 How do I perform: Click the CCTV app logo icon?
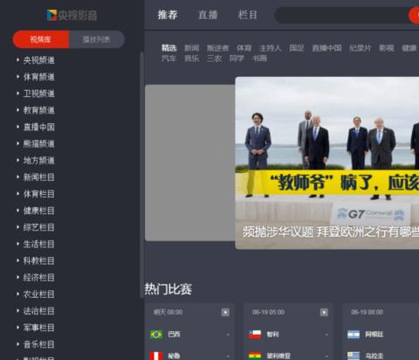[52, 15]
